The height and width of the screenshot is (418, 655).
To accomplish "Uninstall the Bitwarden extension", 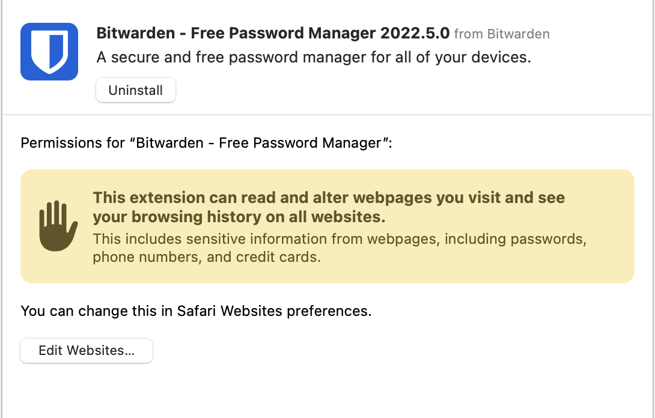I will pyautogui.click(x=135, y=91).
